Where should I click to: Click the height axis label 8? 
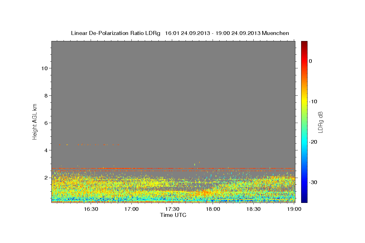[x=46, y=96]
